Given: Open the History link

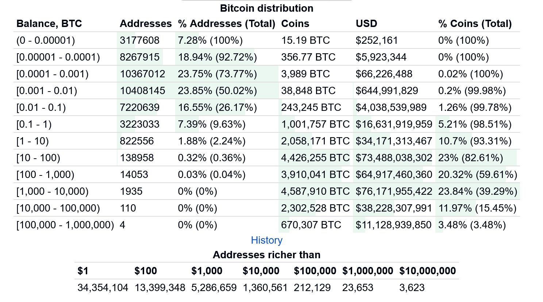Looking at the screenshot, I should pyautogui.click(x=266, y=240).
